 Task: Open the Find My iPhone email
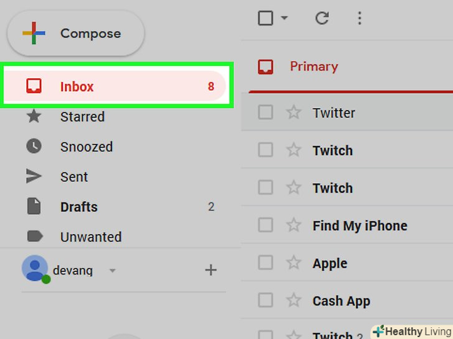click(360, 225)
